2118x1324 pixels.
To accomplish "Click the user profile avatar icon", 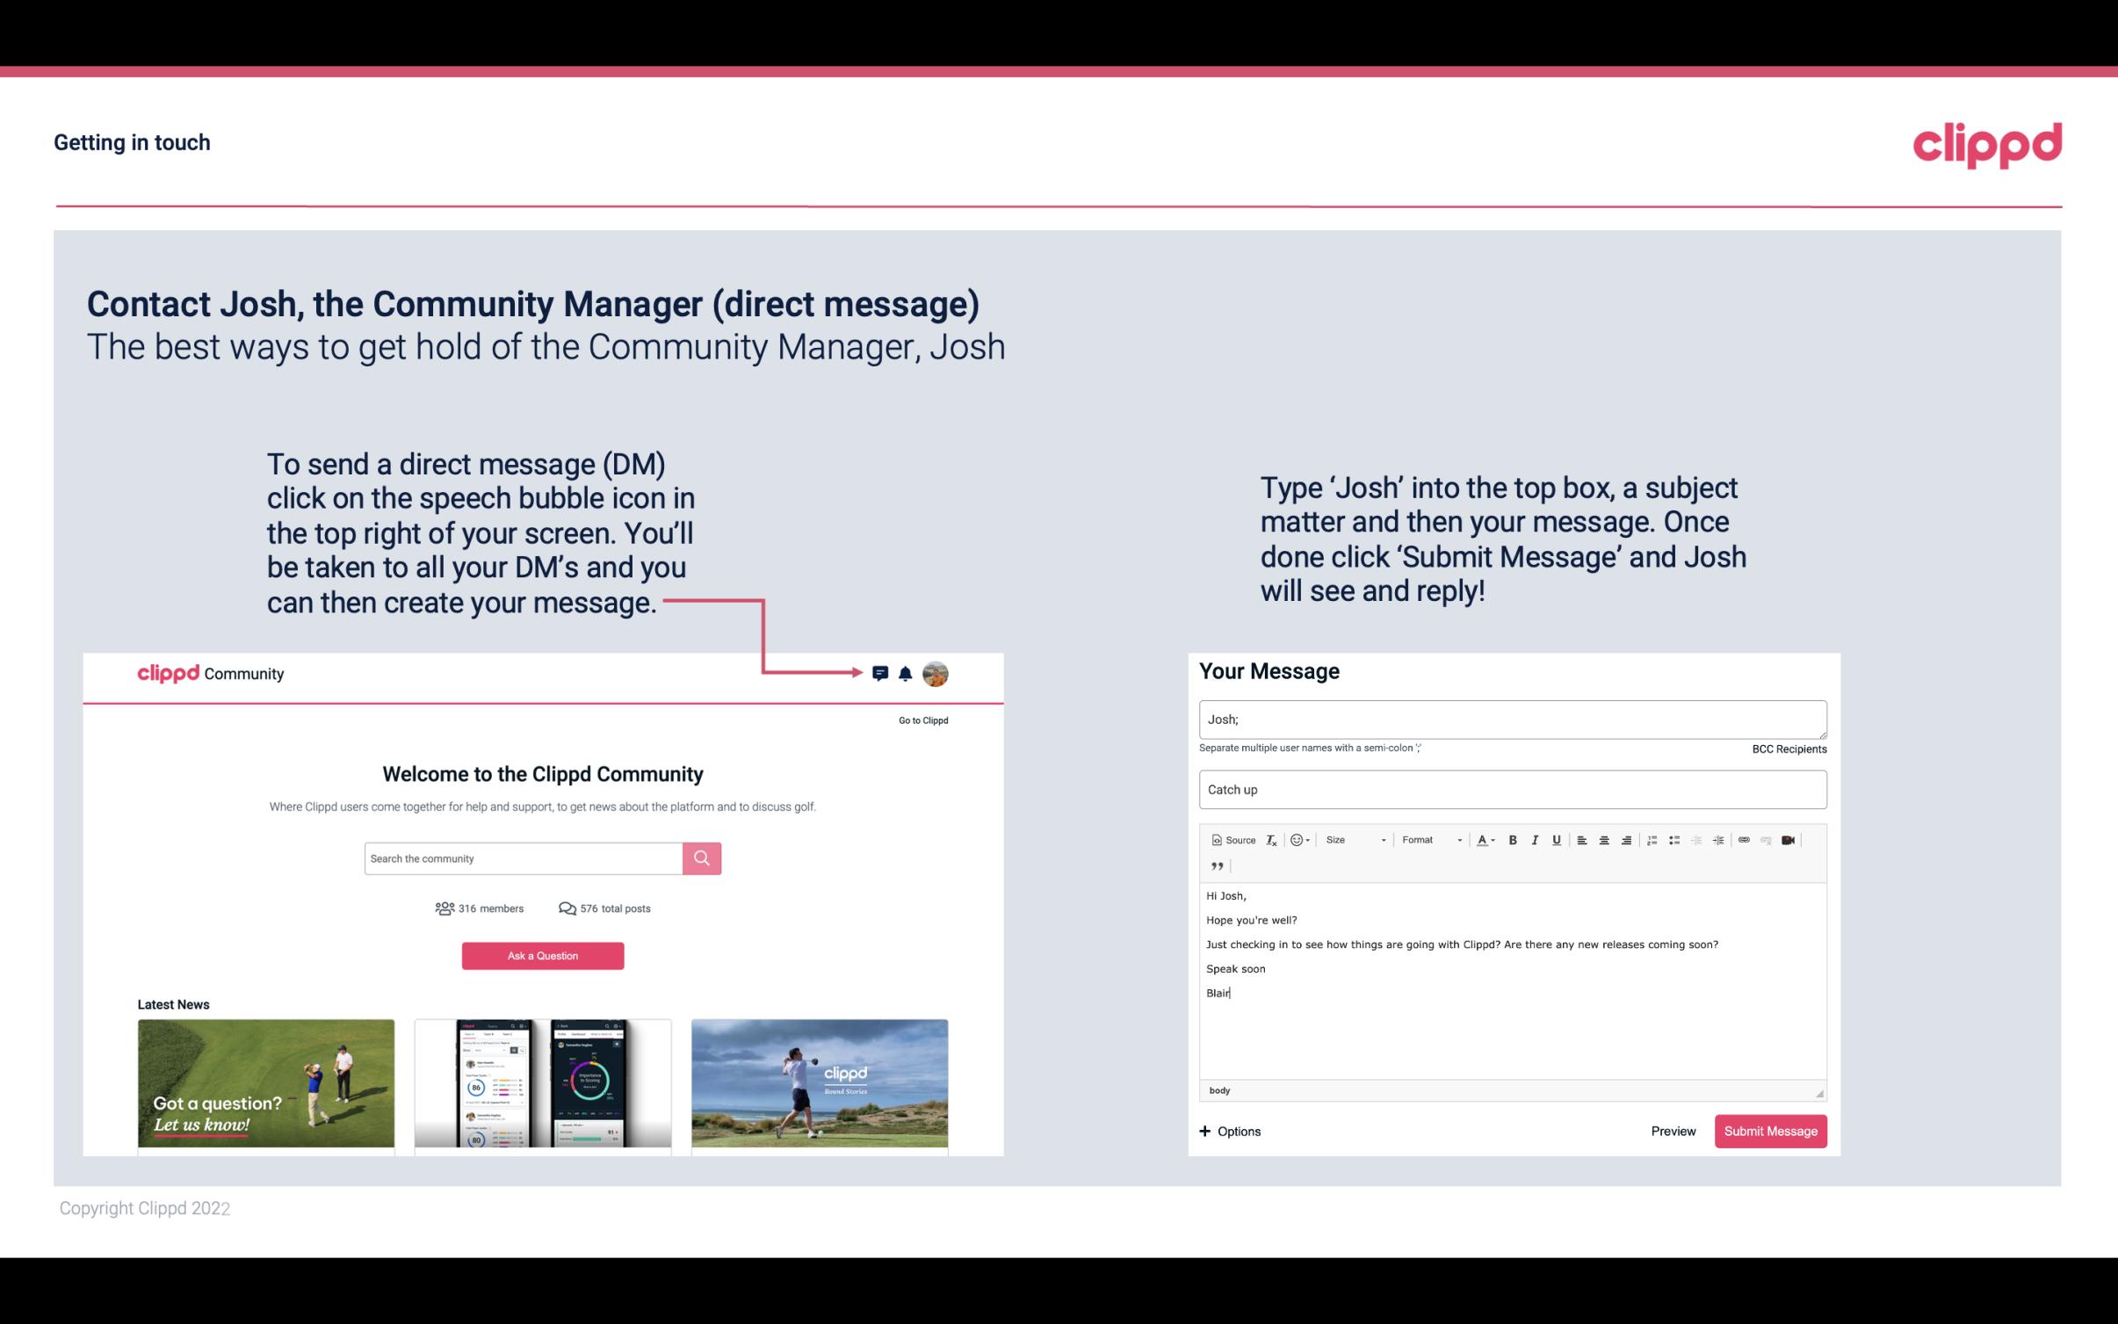I will coord(935,674).
